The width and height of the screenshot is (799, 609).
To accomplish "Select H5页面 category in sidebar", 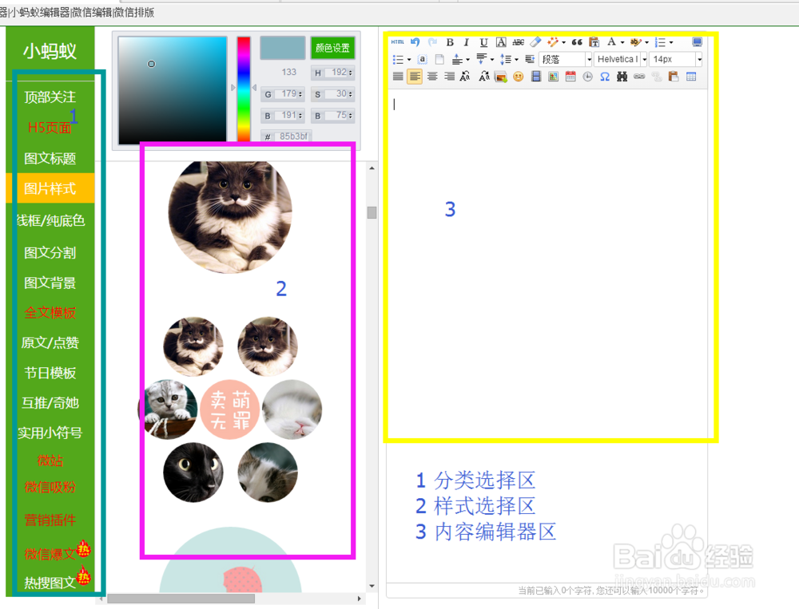I will (50, 127).
